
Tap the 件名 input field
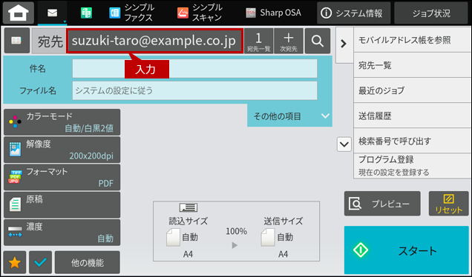(194, 68)
